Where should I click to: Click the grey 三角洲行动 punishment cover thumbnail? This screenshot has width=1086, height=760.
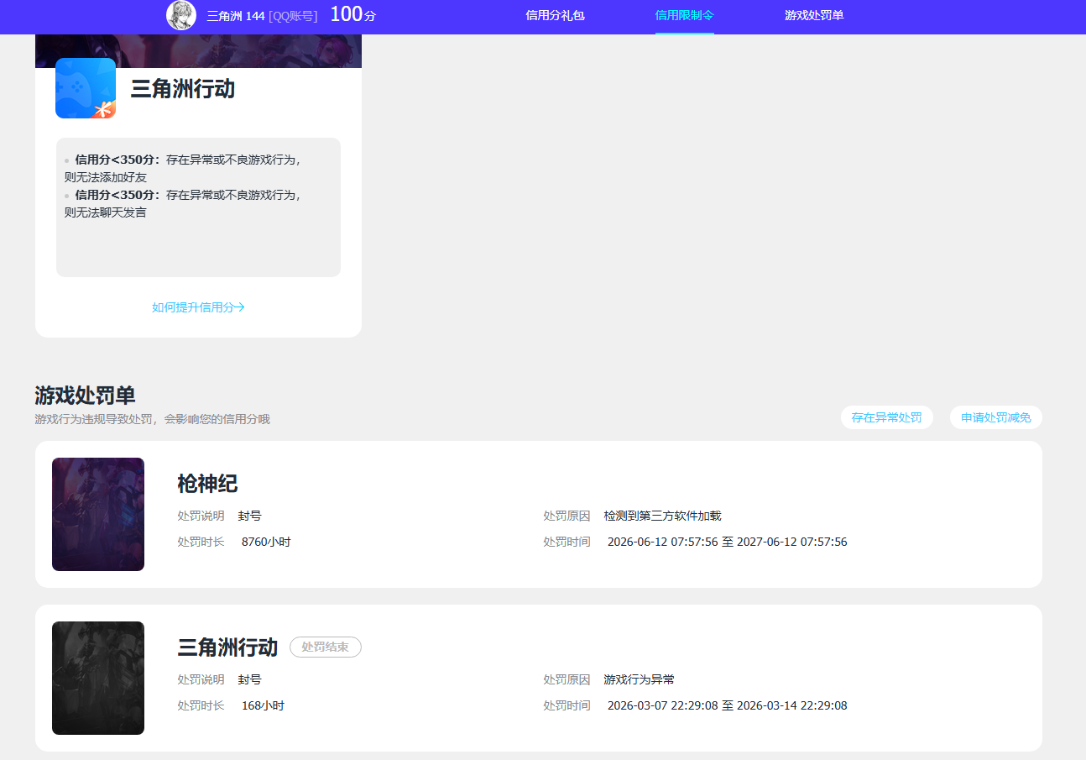point(98,678)
